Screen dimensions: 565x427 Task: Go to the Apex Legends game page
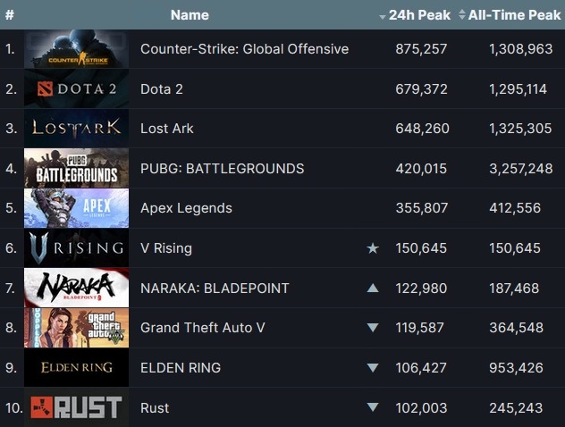(186, 208)
